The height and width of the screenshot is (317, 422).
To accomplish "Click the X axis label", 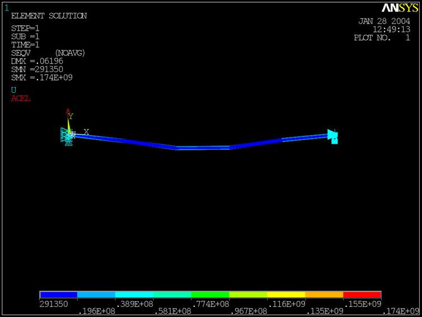I will click(x=86, y=132).
